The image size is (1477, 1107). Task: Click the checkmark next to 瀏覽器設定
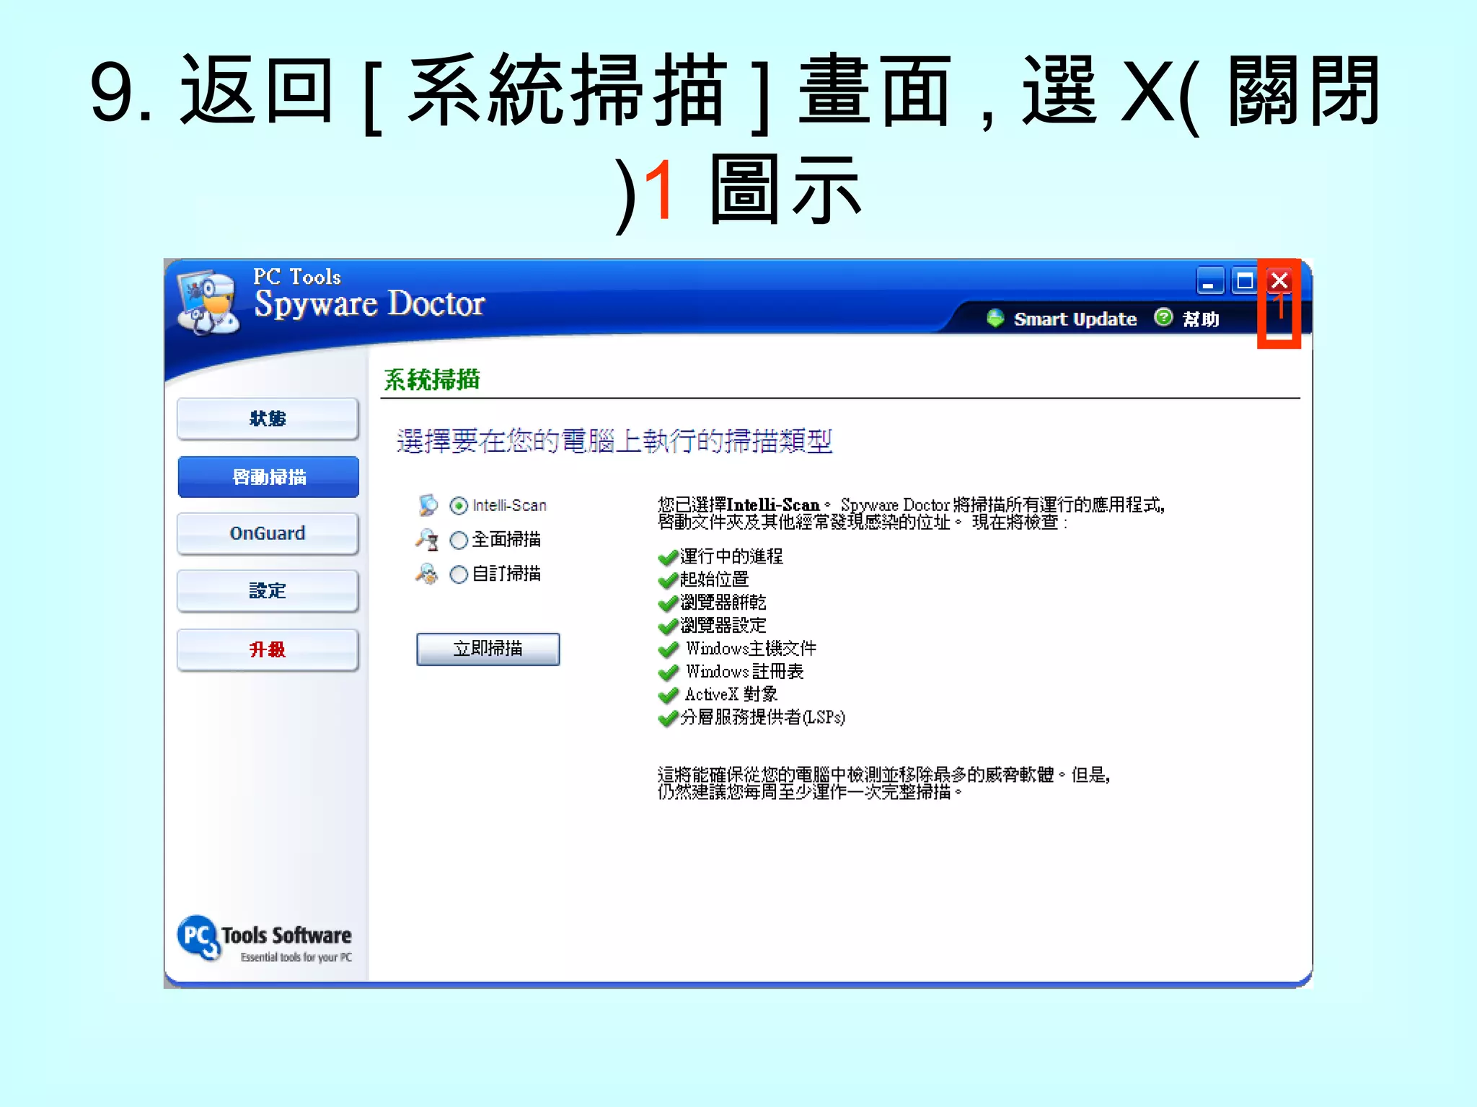(669, 626)
